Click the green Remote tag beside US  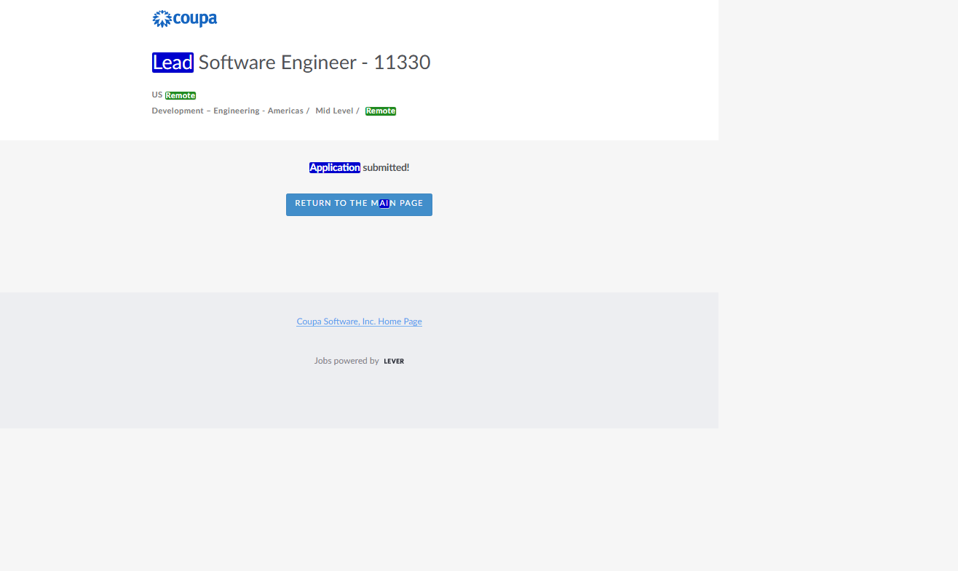[x=181, y=95]
